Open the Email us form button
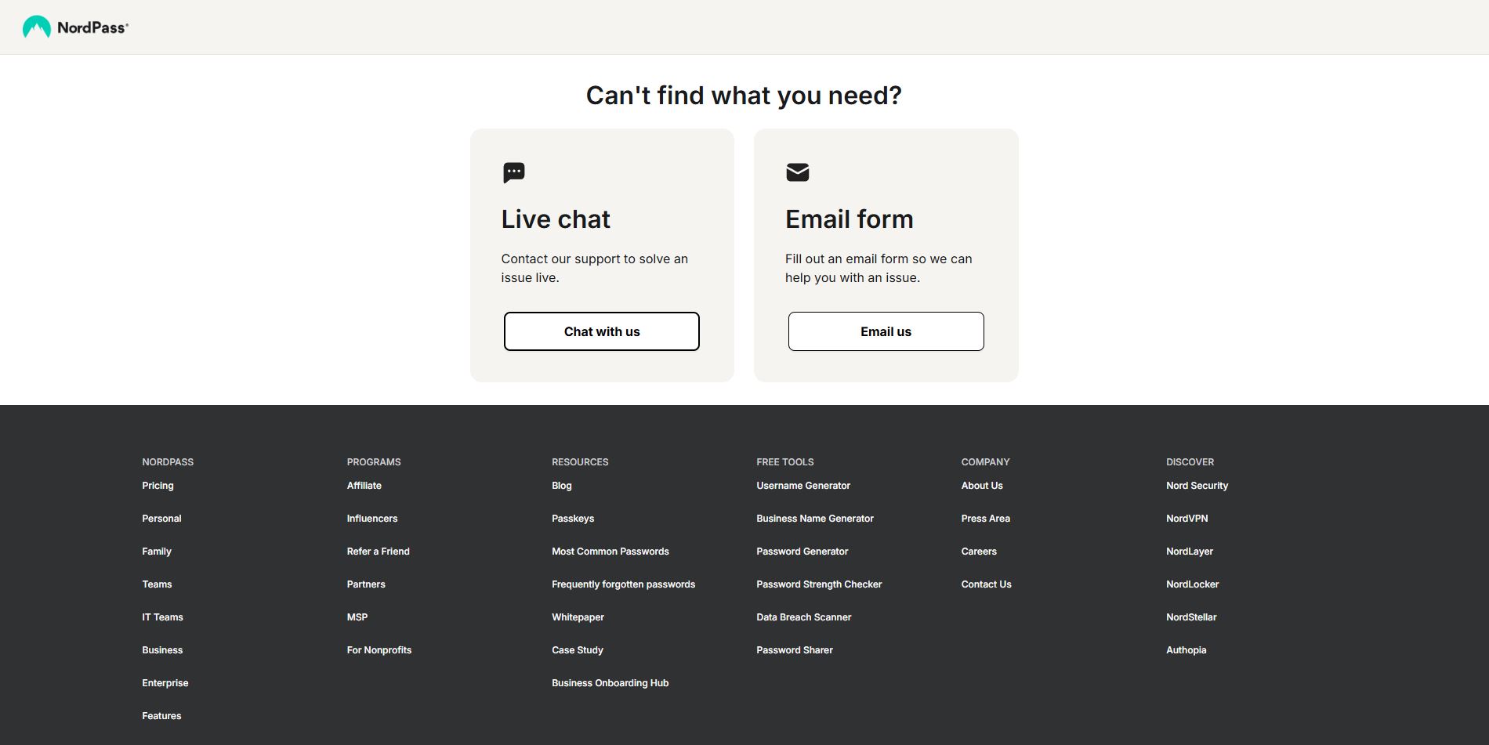Viewport: 1489px width, 745px height. (886, 331)
